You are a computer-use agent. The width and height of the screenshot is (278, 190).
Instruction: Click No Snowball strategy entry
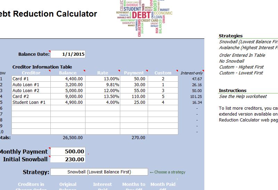pyautogui.click(x=231, y=61)
